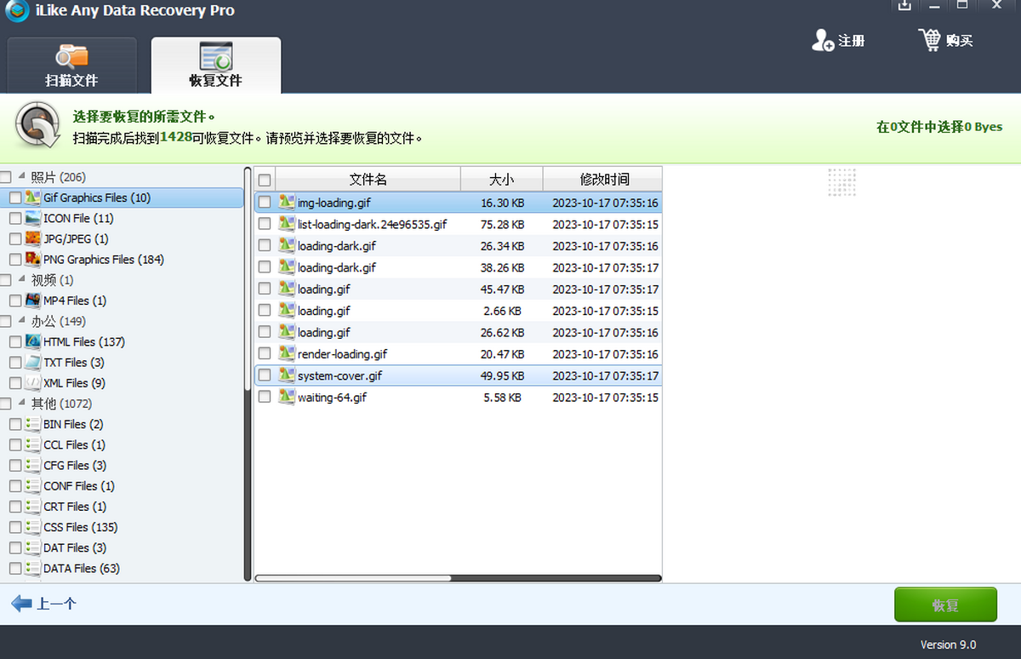Click the CRT Files type icon

click(33, 507)
